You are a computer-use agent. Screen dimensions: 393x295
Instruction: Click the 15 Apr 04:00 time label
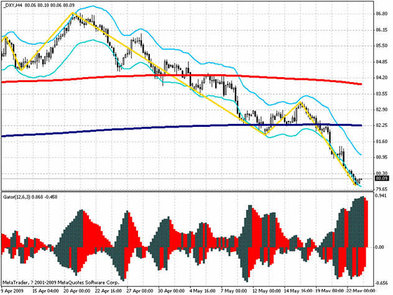[45, 291]
